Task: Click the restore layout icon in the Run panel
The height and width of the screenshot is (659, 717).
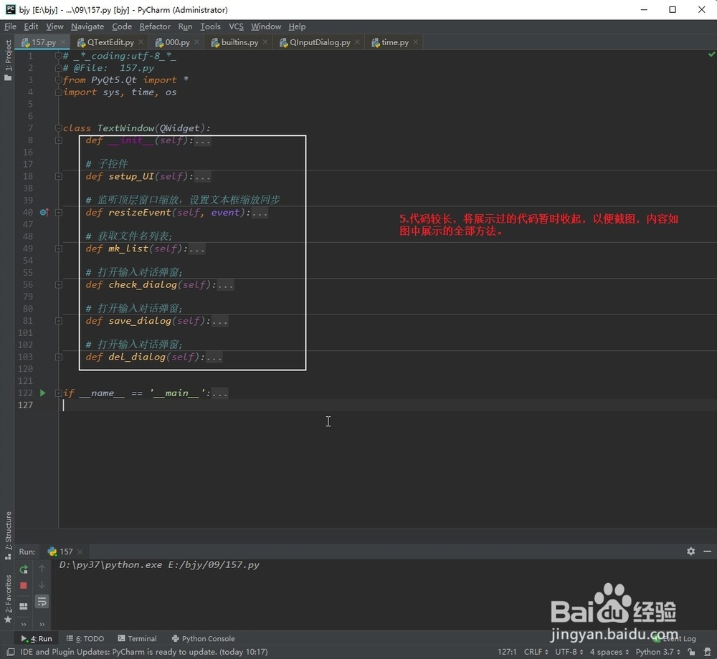Action: coord(24,607)
